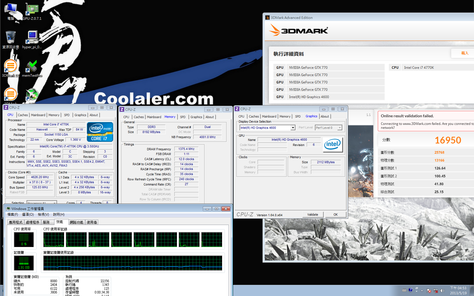Click the 圖形分數 value 25768
Viewport: 474px width, 296px height.
click(x=439, y=153)
